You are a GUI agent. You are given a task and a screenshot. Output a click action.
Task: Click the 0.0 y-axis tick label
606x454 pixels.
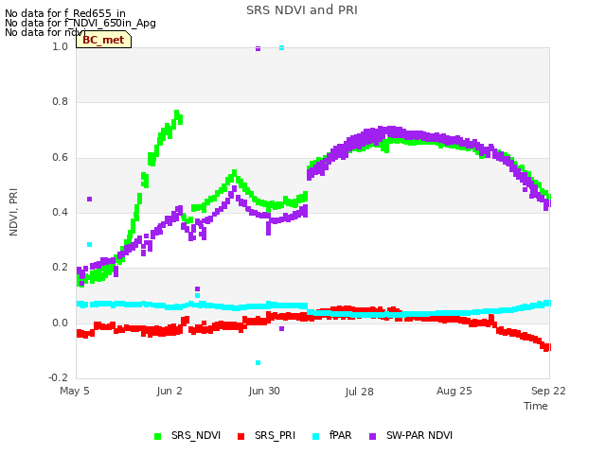click(x=60, y=323)
